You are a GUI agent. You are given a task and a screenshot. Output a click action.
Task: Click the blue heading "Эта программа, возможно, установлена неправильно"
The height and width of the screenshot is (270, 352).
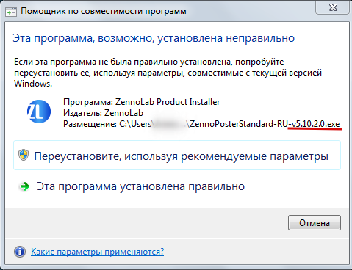(154, 38)
